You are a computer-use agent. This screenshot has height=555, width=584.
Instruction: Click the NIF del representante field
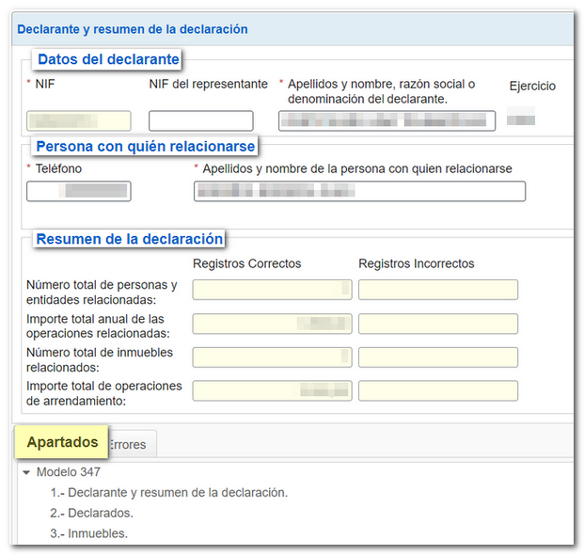[200, 120]
